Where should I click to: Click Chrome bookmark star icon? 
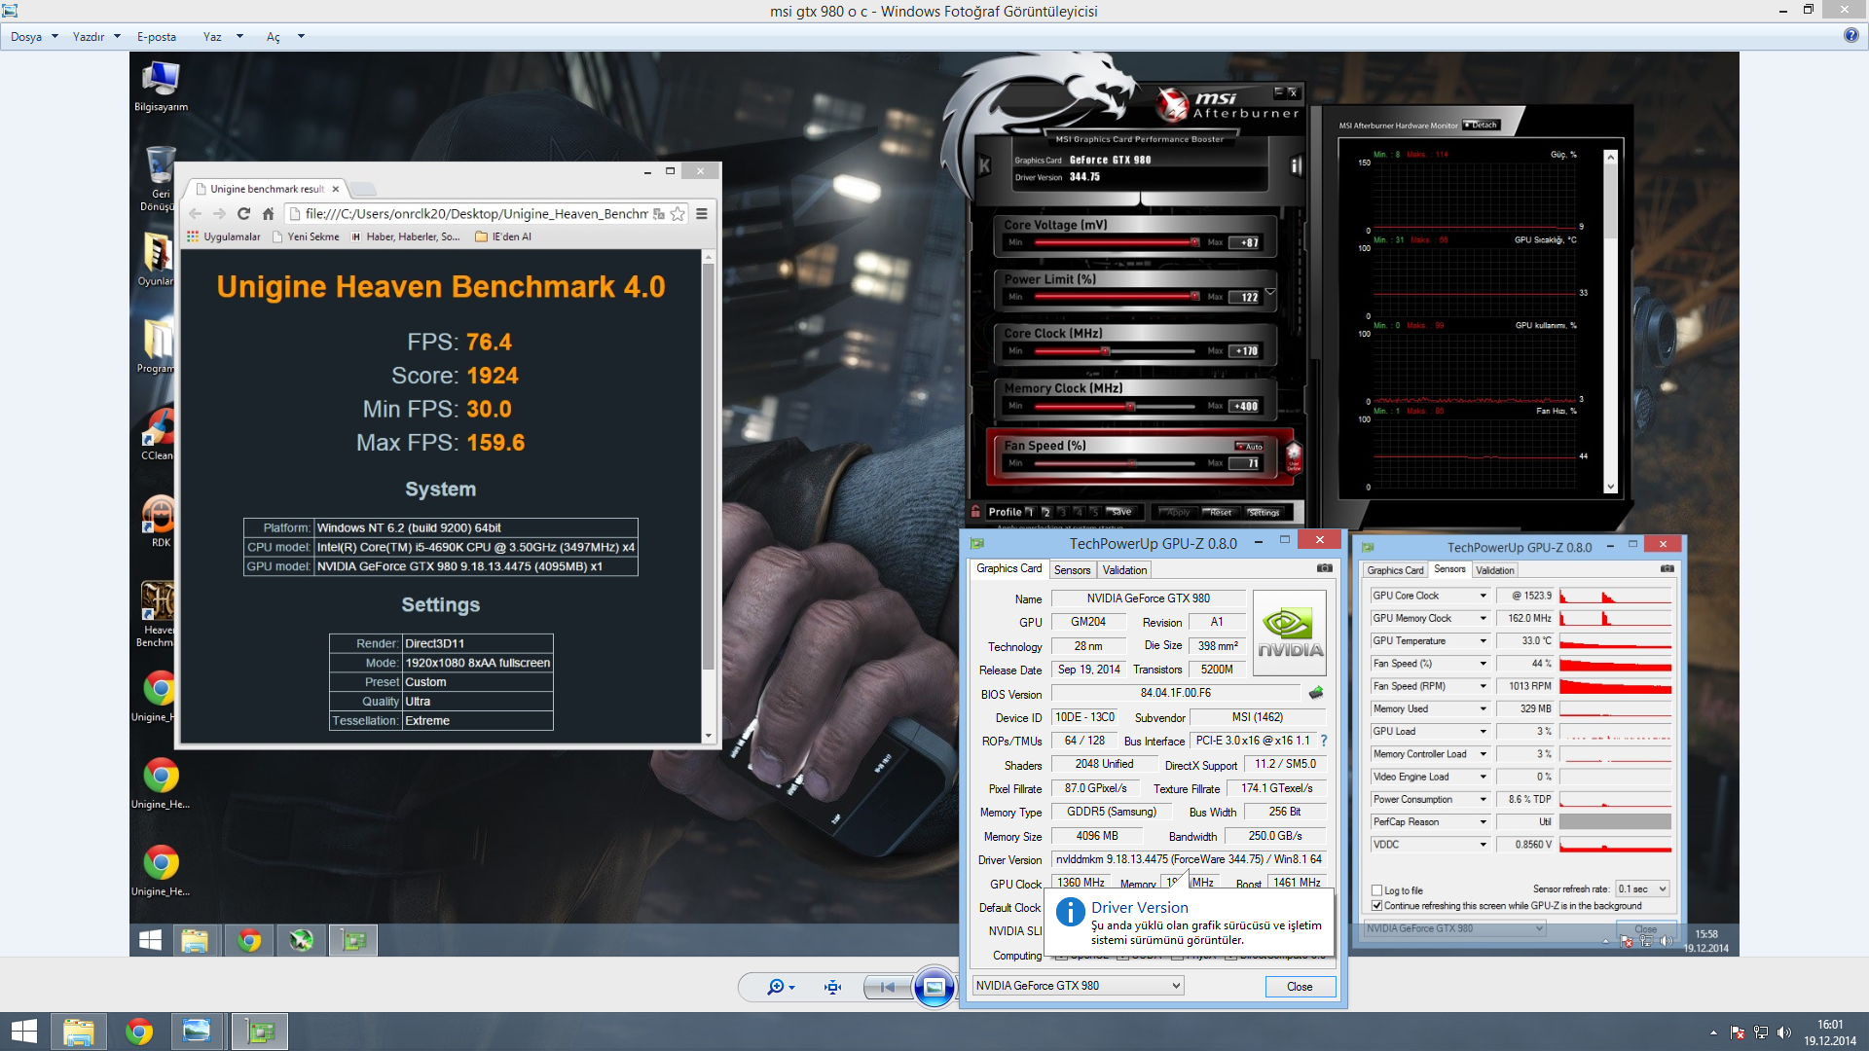(678, 214)
